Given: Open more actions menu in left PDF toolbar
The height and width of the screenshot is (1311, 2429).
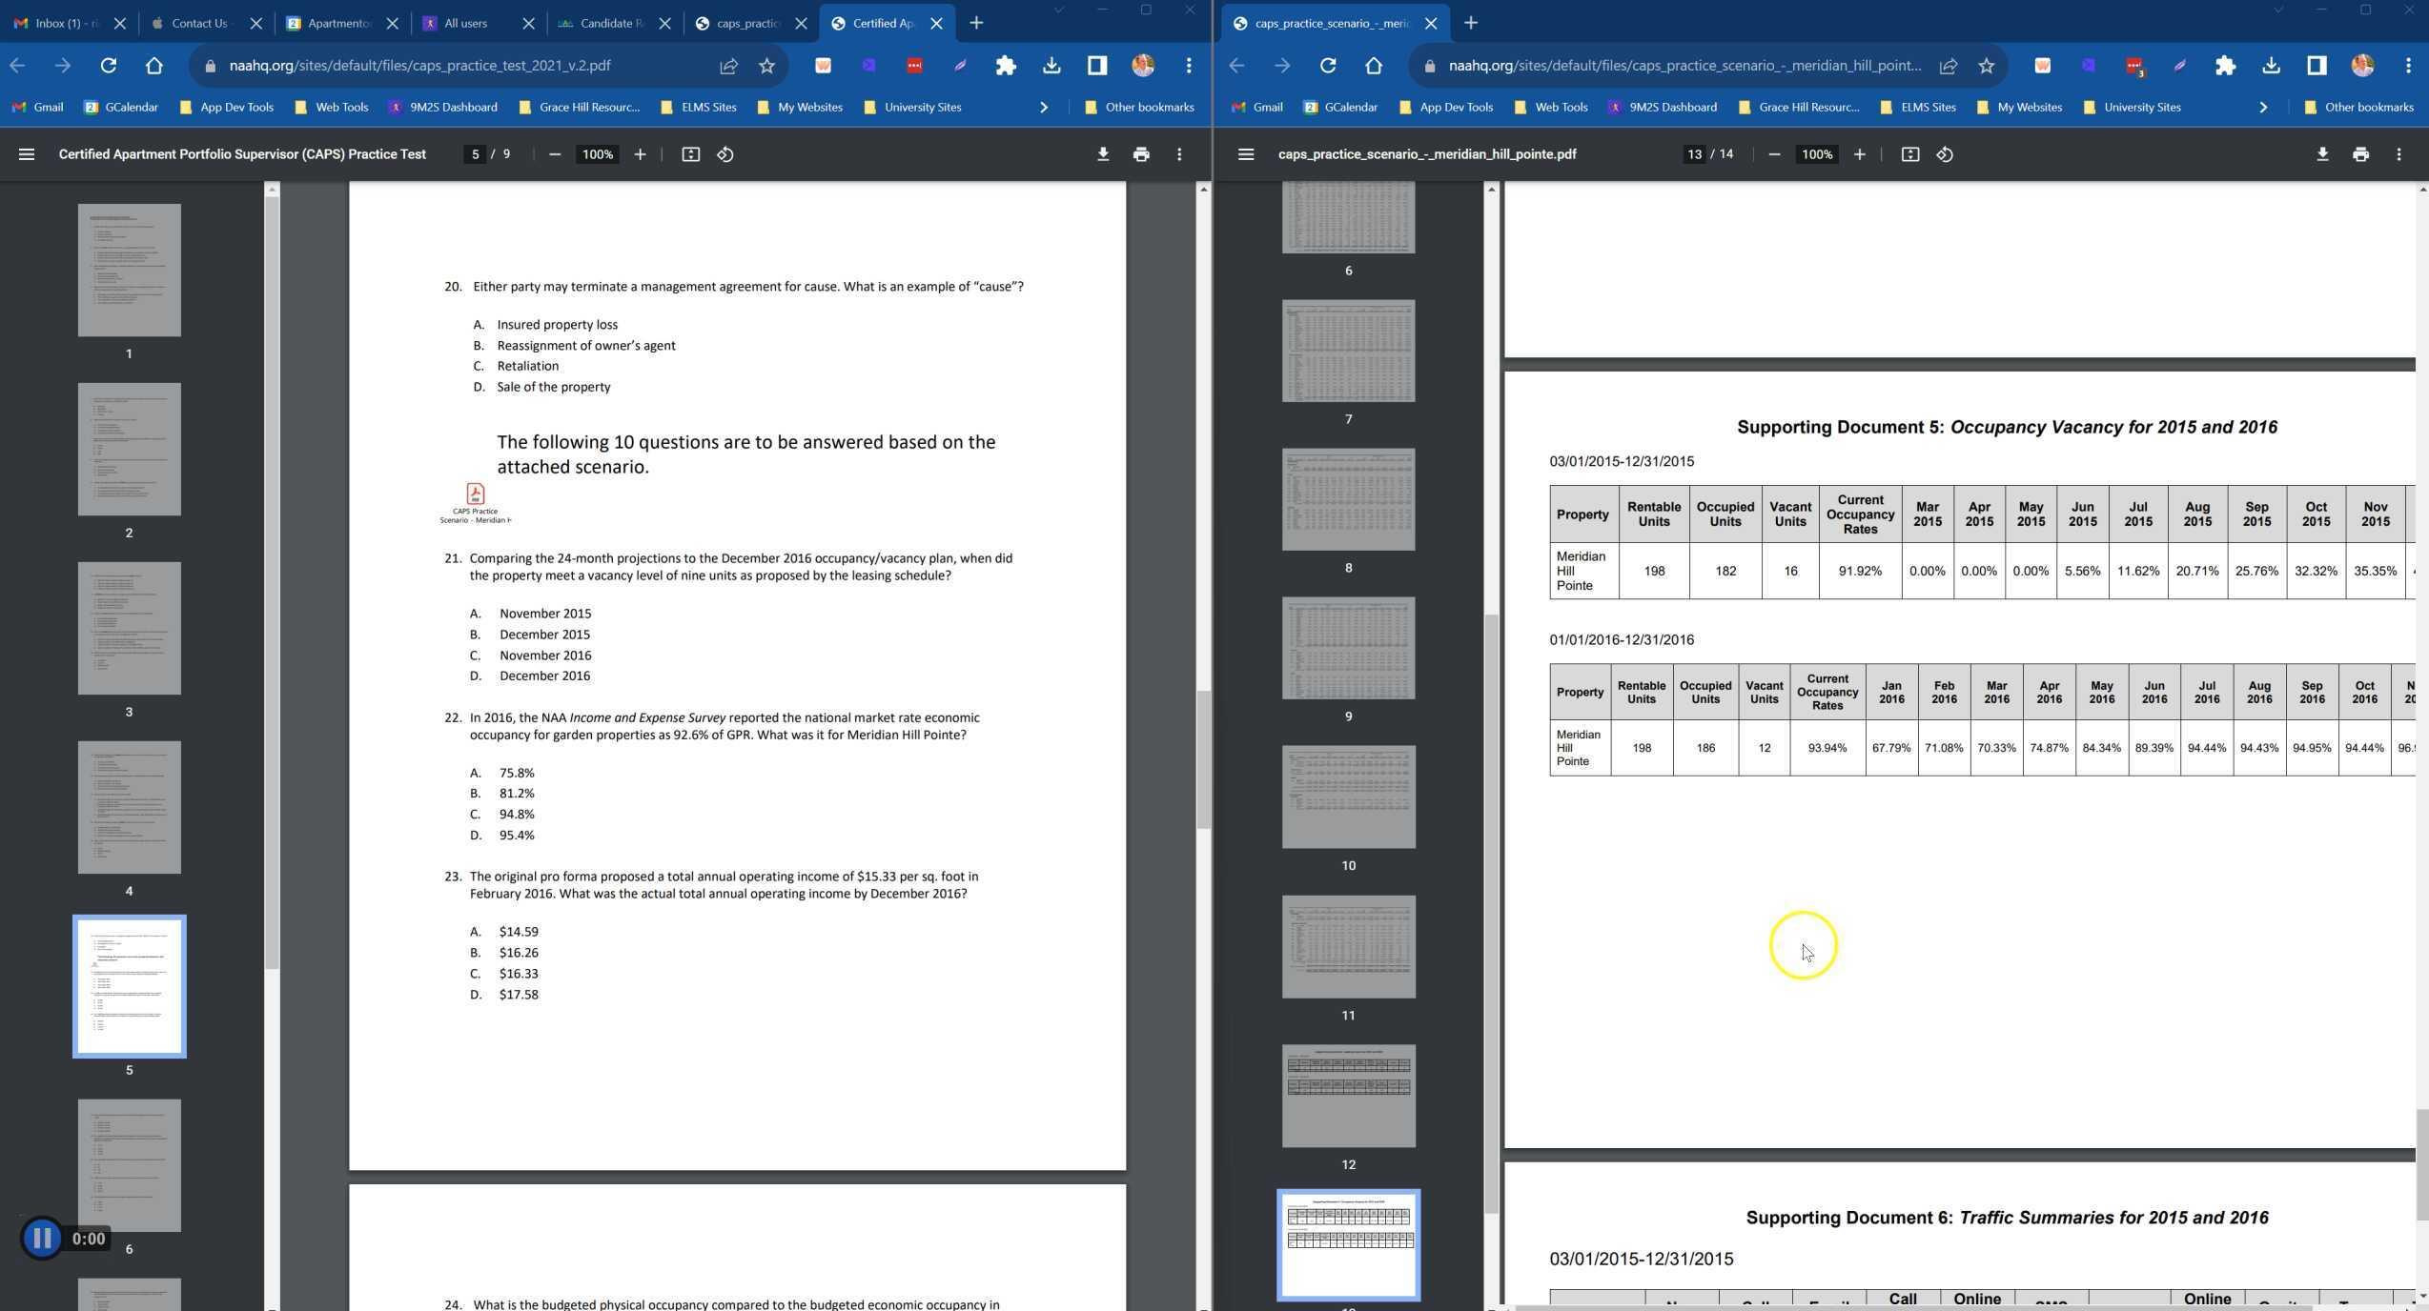Looking at the screenshot, I should (x=1179, y=154).
